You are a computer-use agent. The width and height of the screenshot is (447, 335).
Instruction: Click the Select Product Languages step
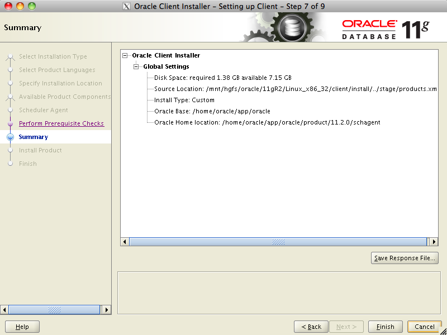(57, 70)
